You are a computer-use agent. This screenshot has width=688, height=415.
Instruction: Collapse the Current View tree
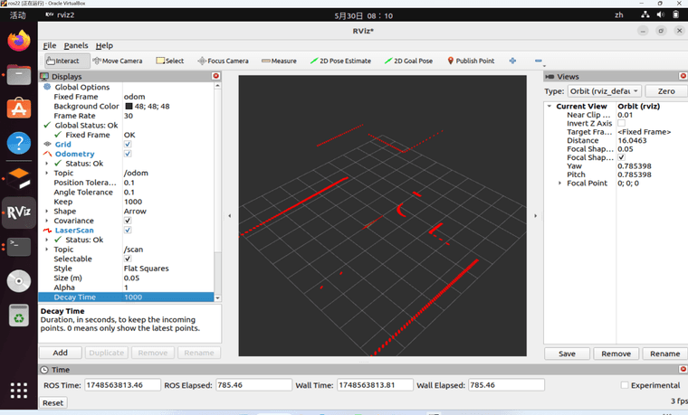click(x=549, y=106)
